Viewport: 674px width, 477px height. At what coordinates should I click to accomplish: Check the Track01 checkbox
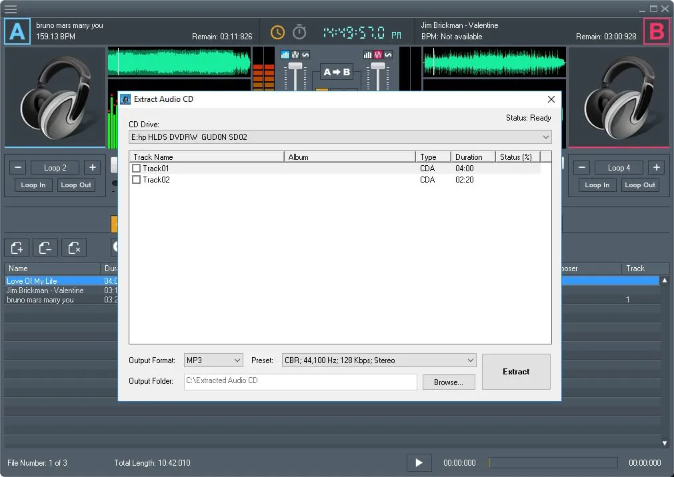(137, 169)
